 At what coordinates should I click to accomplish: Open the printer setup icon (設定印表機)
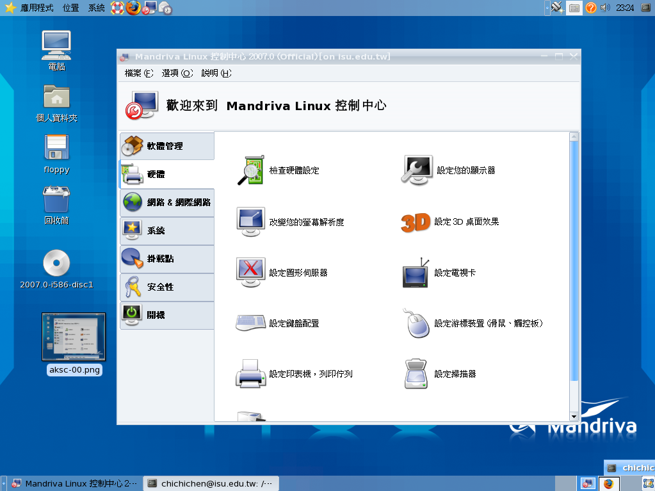pos(250,374)
